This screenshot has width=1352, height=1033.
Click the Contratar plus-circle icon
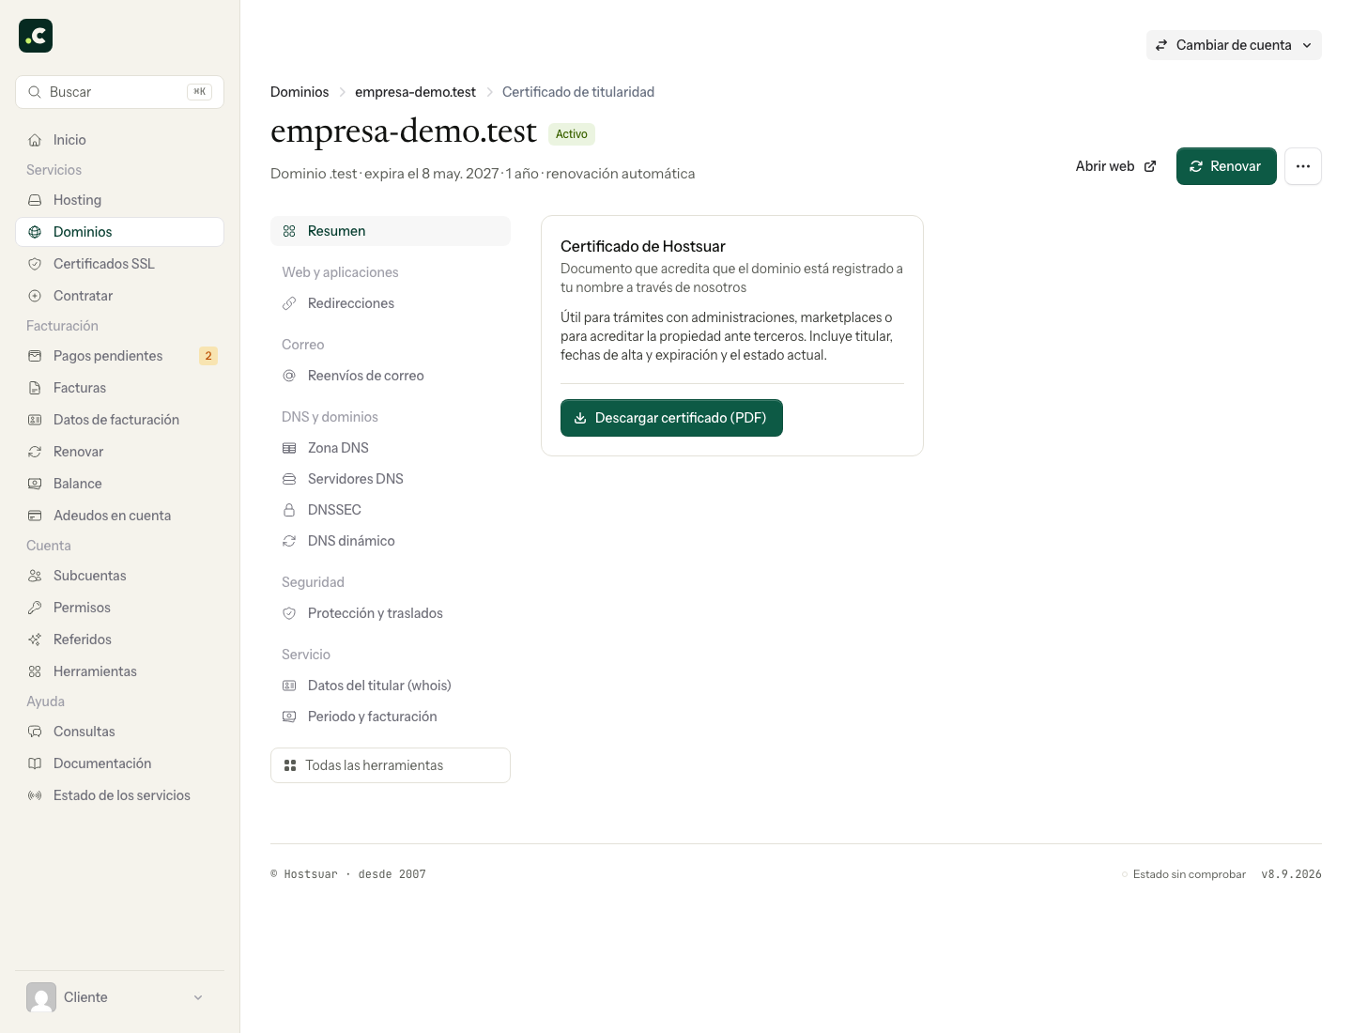click(x=35, y=296)
